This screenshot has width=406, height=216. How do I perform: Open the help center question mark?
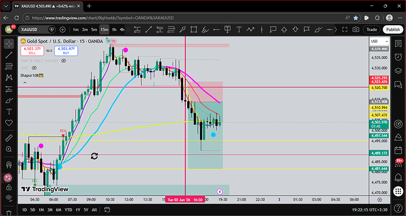(x=398, y=208)
